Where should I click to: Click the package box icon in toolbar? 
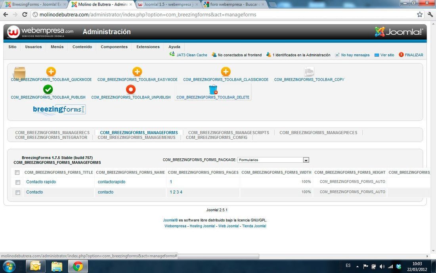pyautogui.click(x=19, y=72)
